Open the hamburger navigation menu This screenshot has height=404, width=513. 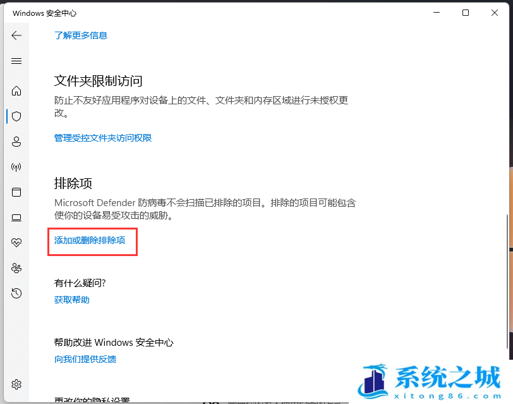16,61
